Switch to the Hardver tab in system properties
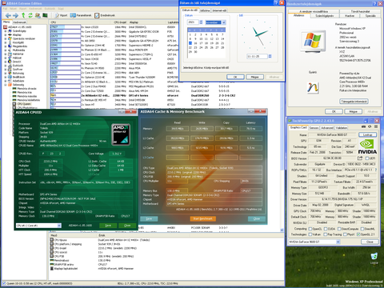This screenshot has width=384, height=288. (x=350, y=16)
